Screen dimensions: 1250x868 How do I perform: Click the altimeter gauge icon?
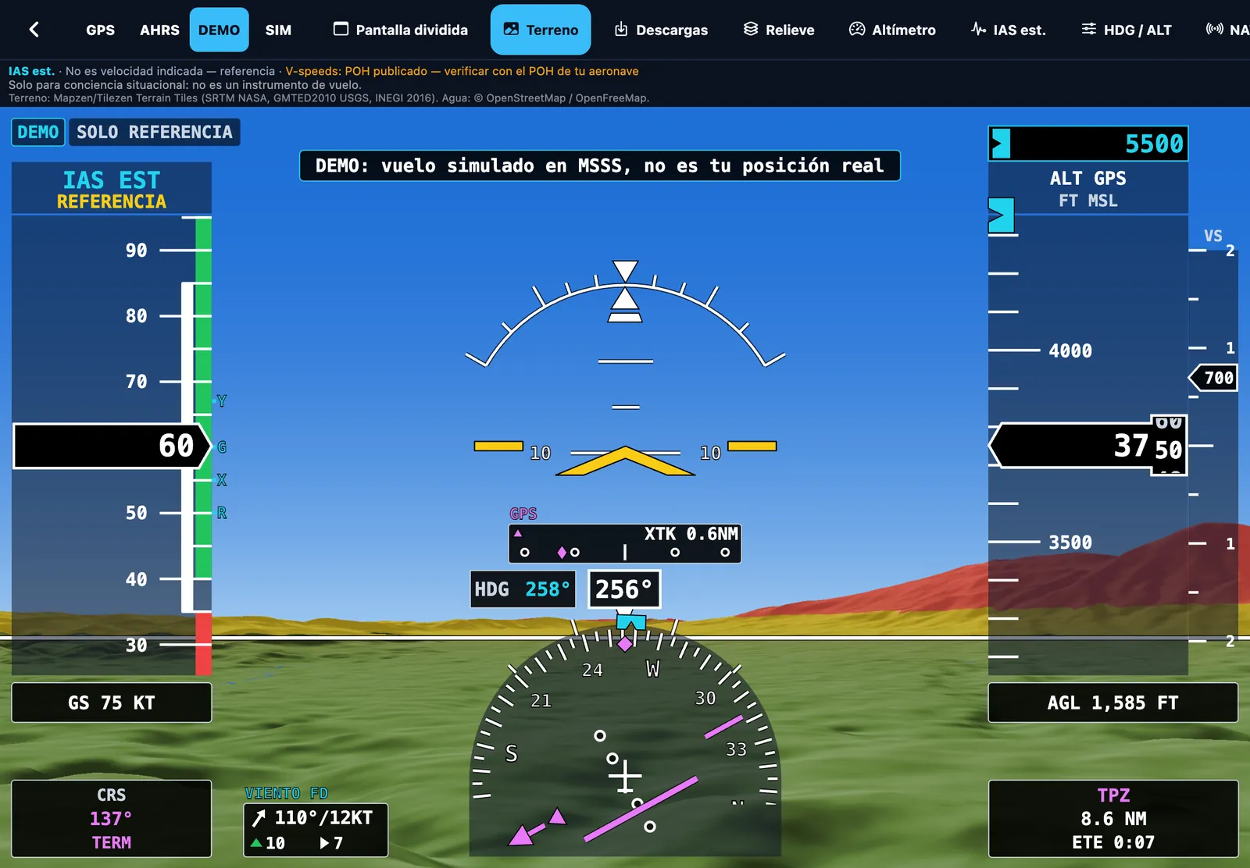tap(857, 29)
